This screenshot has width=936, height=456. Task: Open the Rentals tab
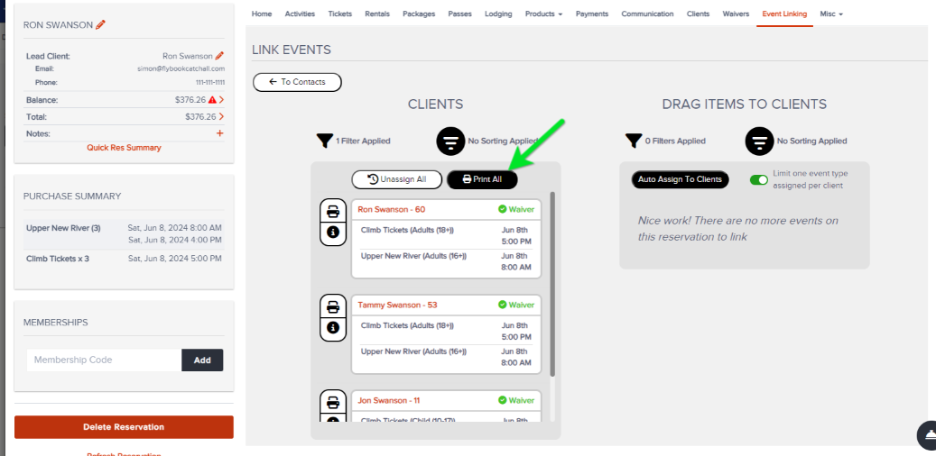[377, 14]
